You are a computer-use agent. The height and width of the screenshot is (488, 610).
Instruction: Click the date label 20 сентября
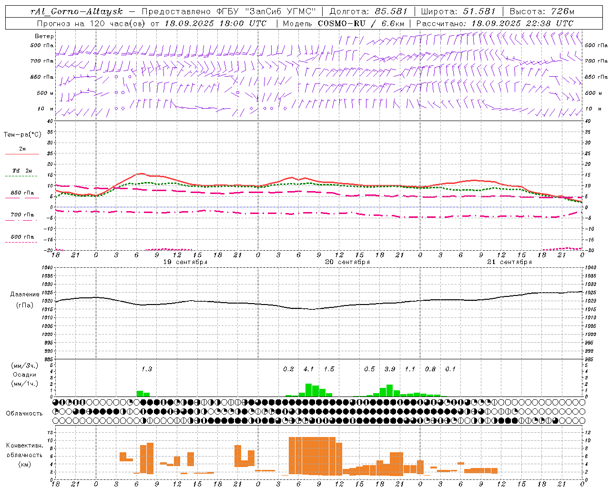tap(347, 262)
